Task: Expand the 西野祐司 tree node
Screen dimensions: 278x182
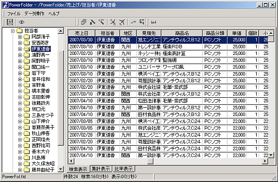Action: click(20, 146)
